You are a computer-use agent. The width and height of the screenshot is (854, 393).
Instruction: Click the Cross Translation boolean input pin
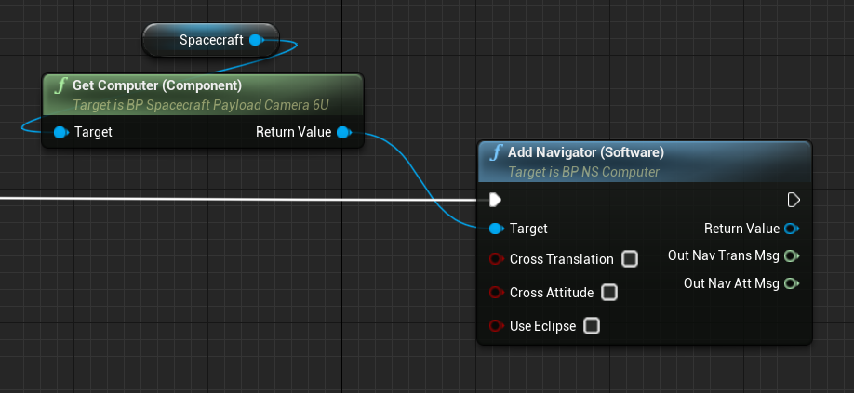[496, 259]
